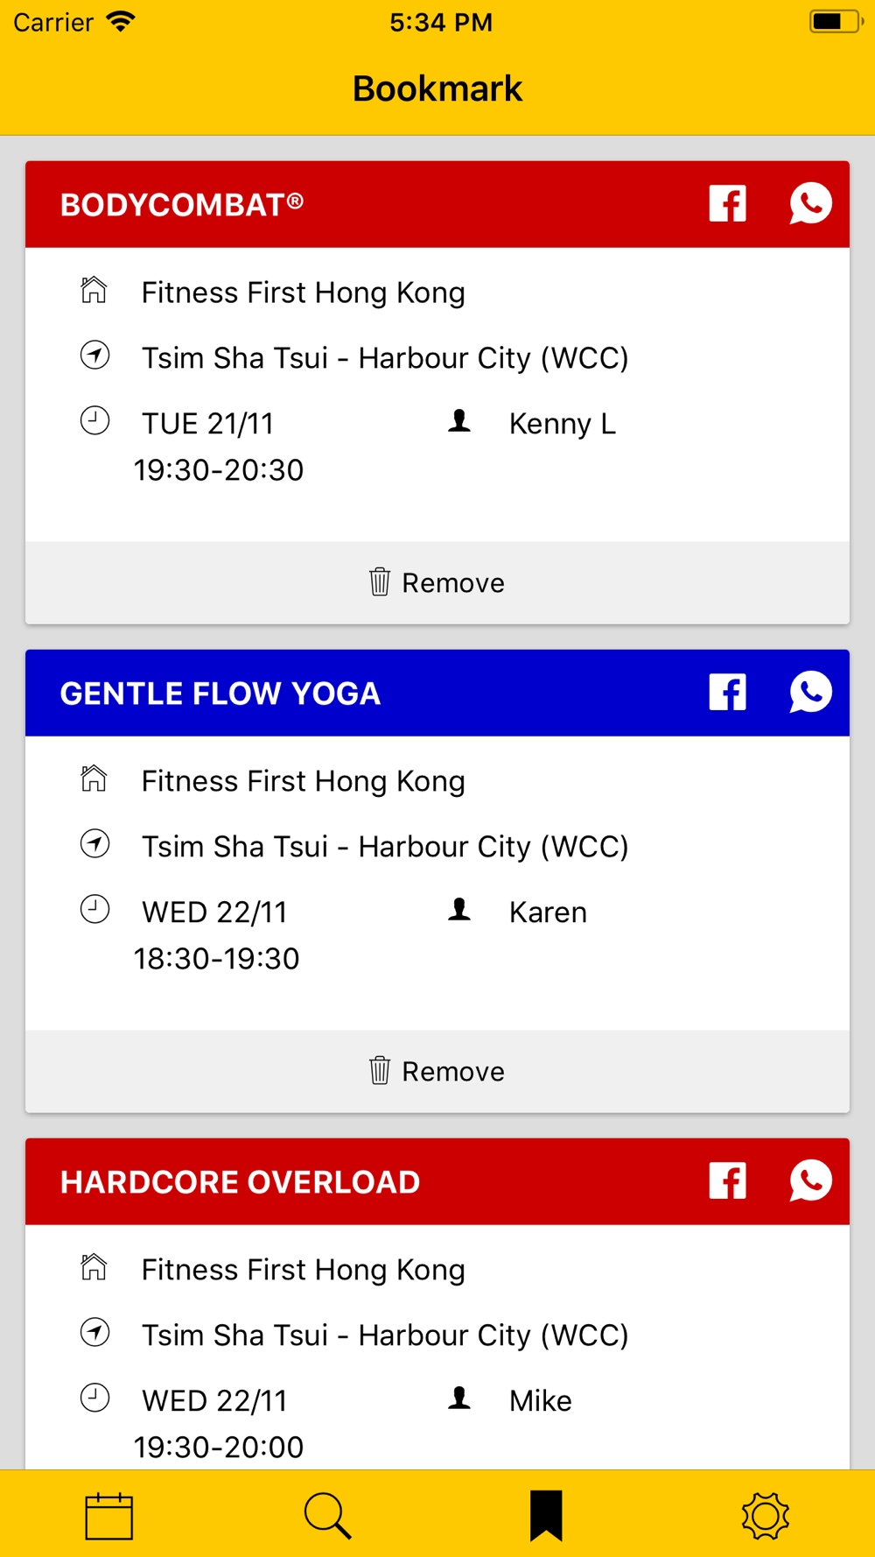The image size is (875, 1557).
Task: Tap the HARDCORE OVERLOAD title header
Action: click(241, 1182)
